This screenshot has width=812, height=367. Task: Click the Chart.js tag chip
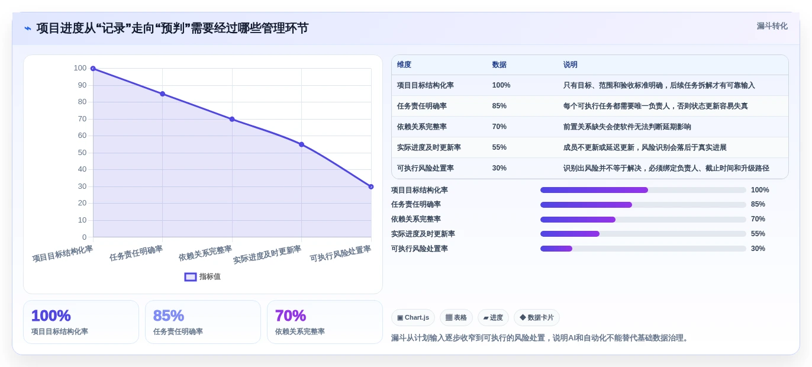pos(413,317)
